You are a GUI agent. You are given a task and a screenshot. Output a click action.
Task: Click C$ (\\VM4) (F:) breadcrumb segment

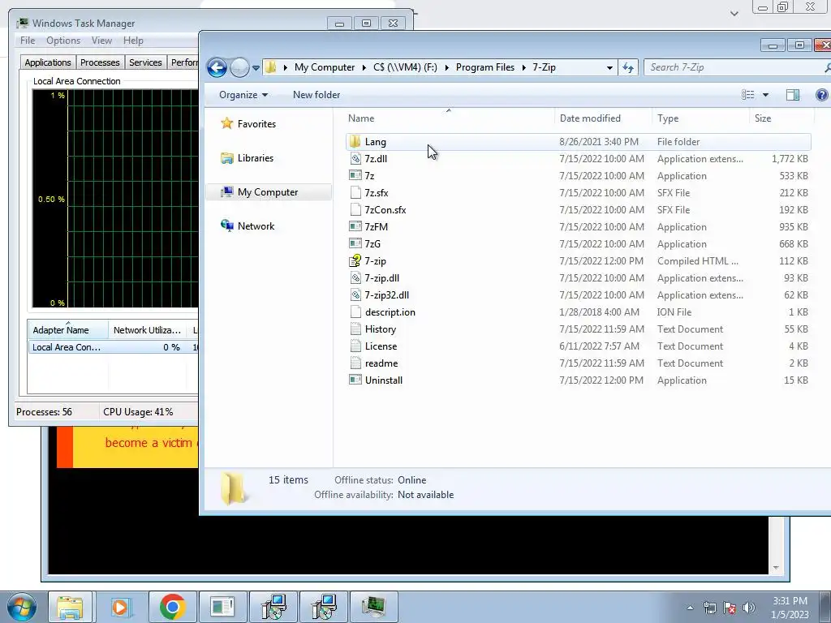pyautogui.click(x=405, y=67)
